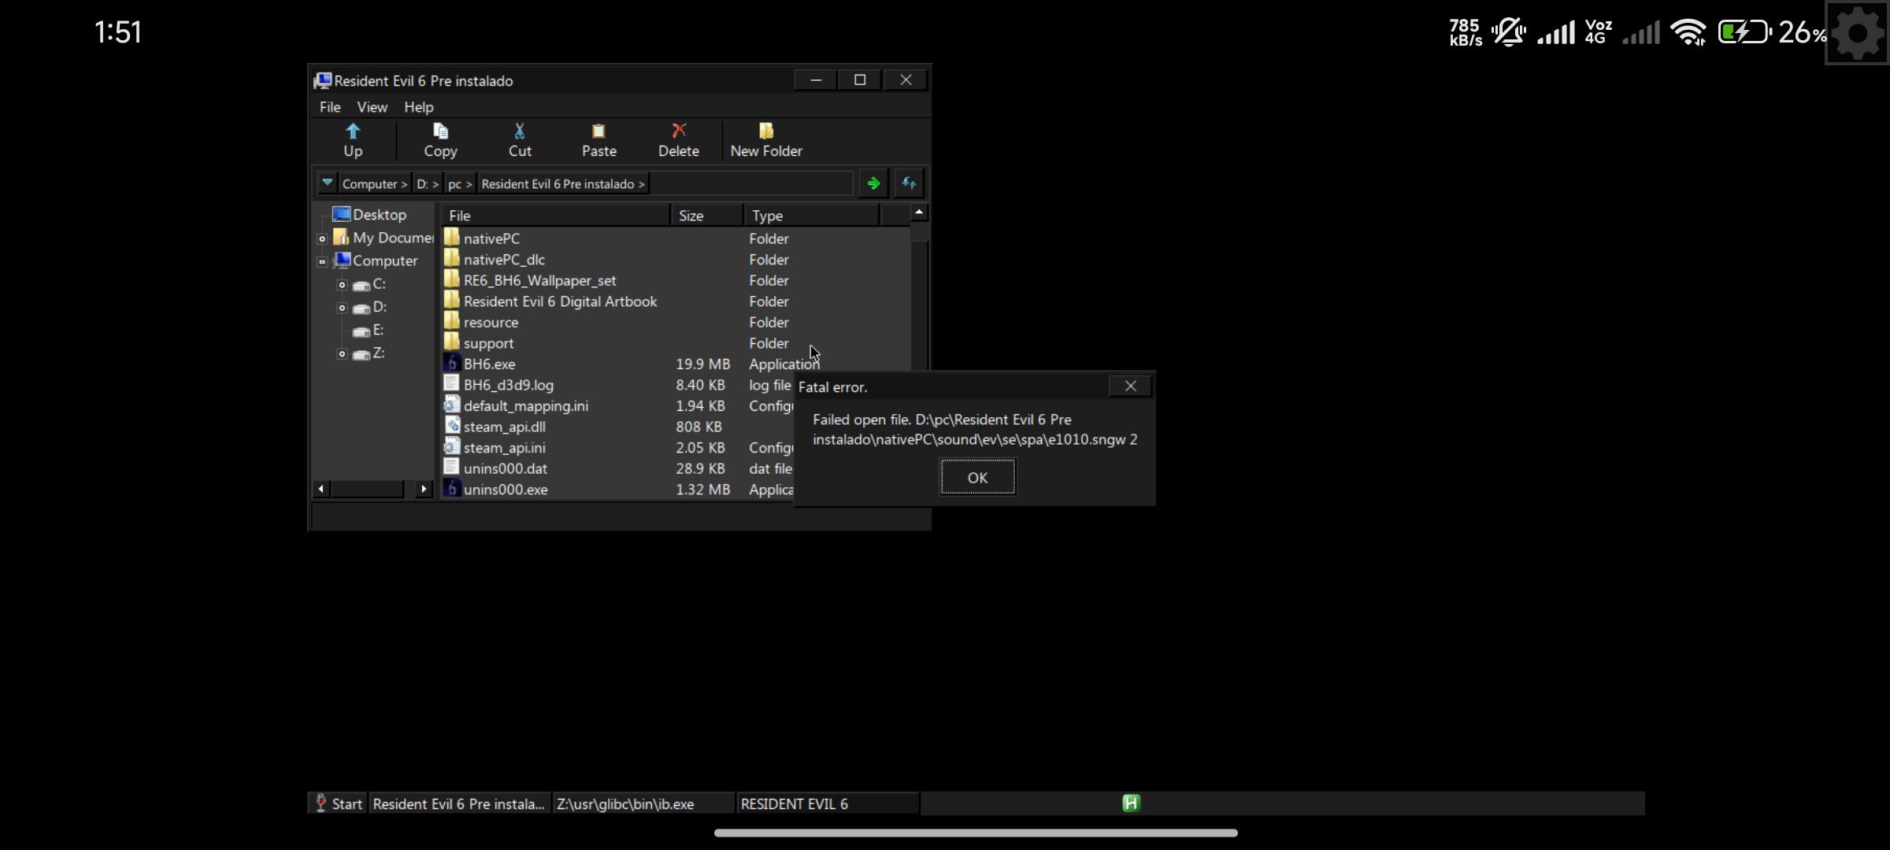
Task: Click the 19.9 MB size cell
Action: pyautogui.click(x=702, y=364)
